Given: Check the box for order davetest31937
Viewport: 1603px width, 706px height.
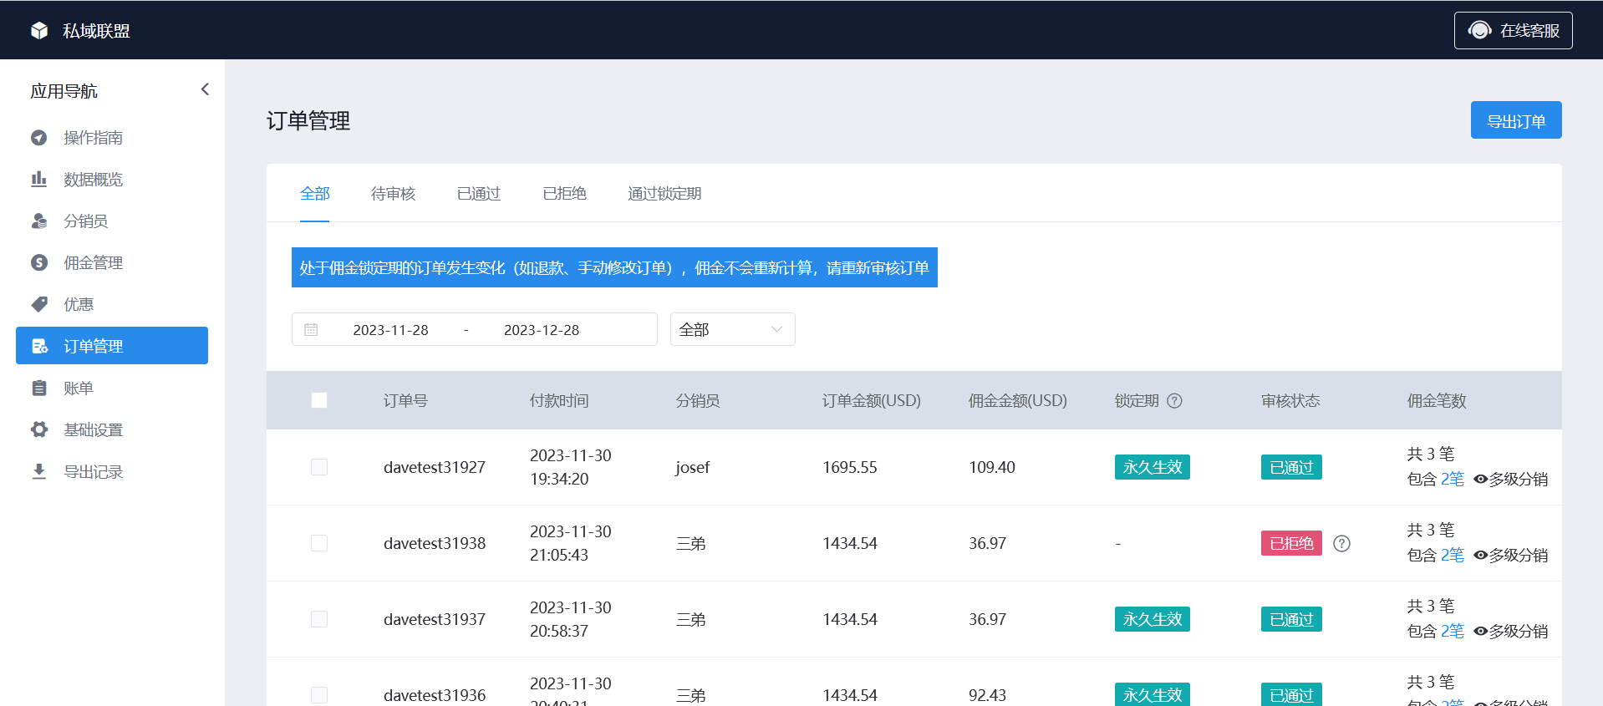Looking at the screenshot, I should 319,619.
